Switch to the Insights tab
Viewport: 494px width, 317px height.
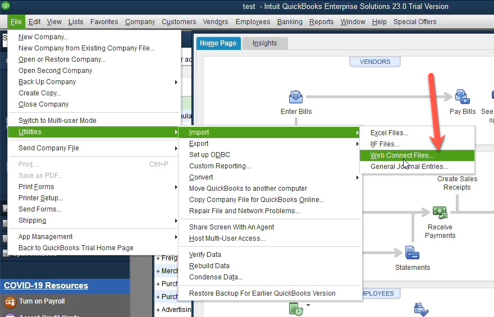(264, 43)
